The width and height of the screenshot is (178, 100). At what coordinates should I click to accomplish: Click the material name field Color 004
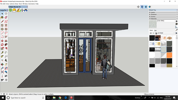click(x=166, y=21)
